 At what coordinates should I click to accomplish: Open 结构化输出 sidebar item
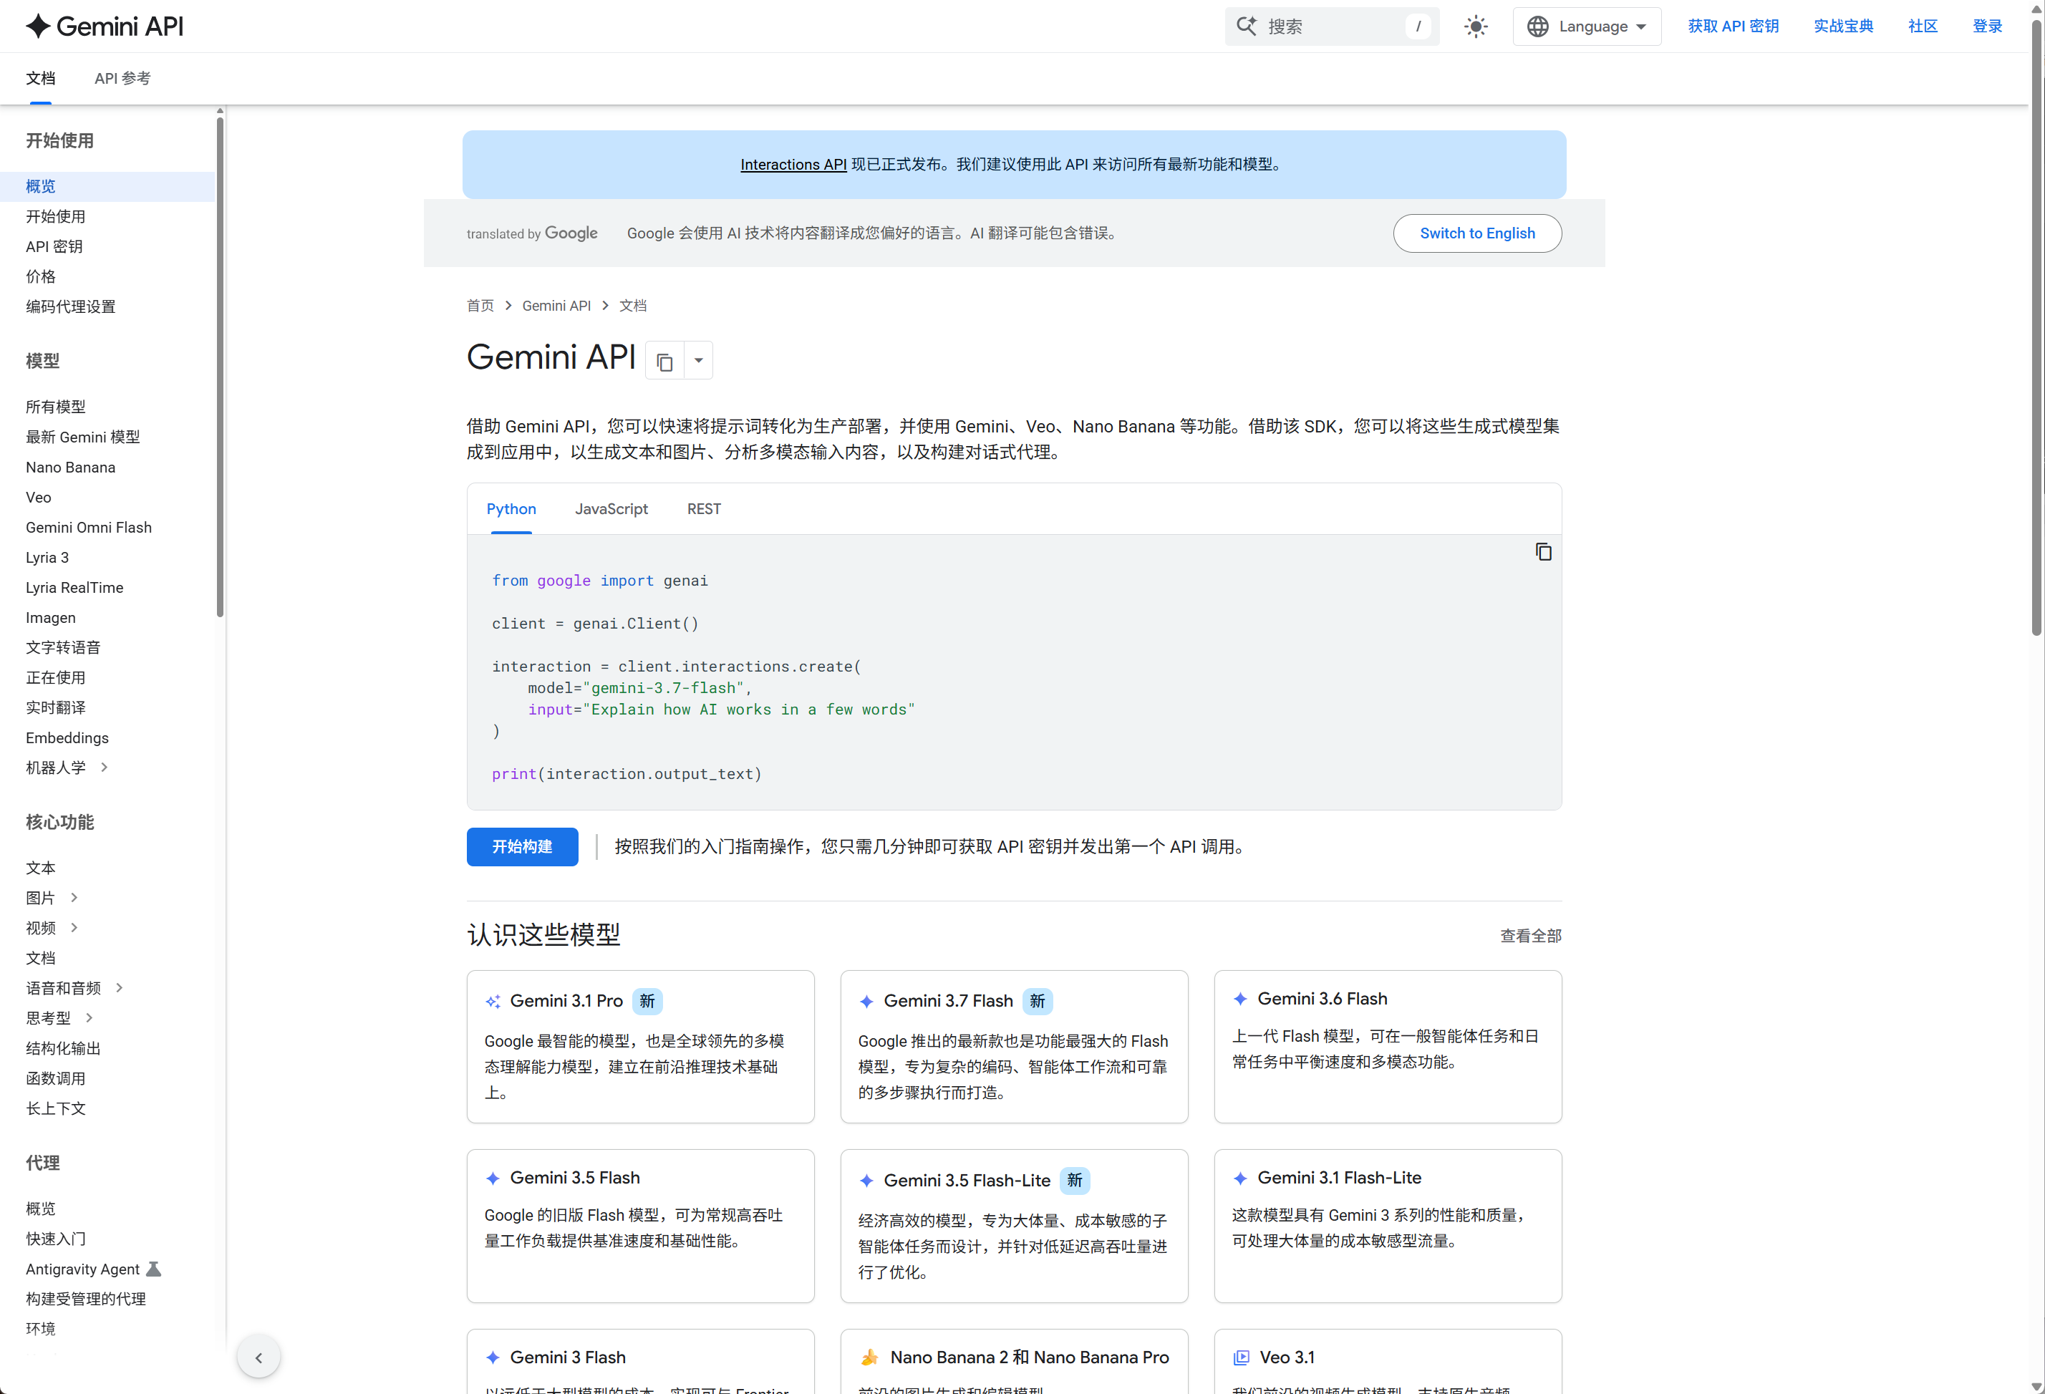point(63,1048)
